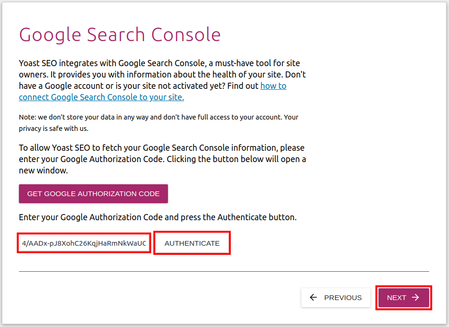
Task: Return to the Previous step
Action: click(335, 298)
